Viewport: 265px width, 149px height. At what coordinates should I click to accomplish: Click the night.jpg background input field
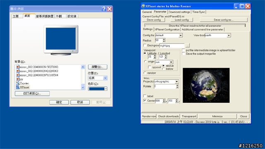point(172,45)
